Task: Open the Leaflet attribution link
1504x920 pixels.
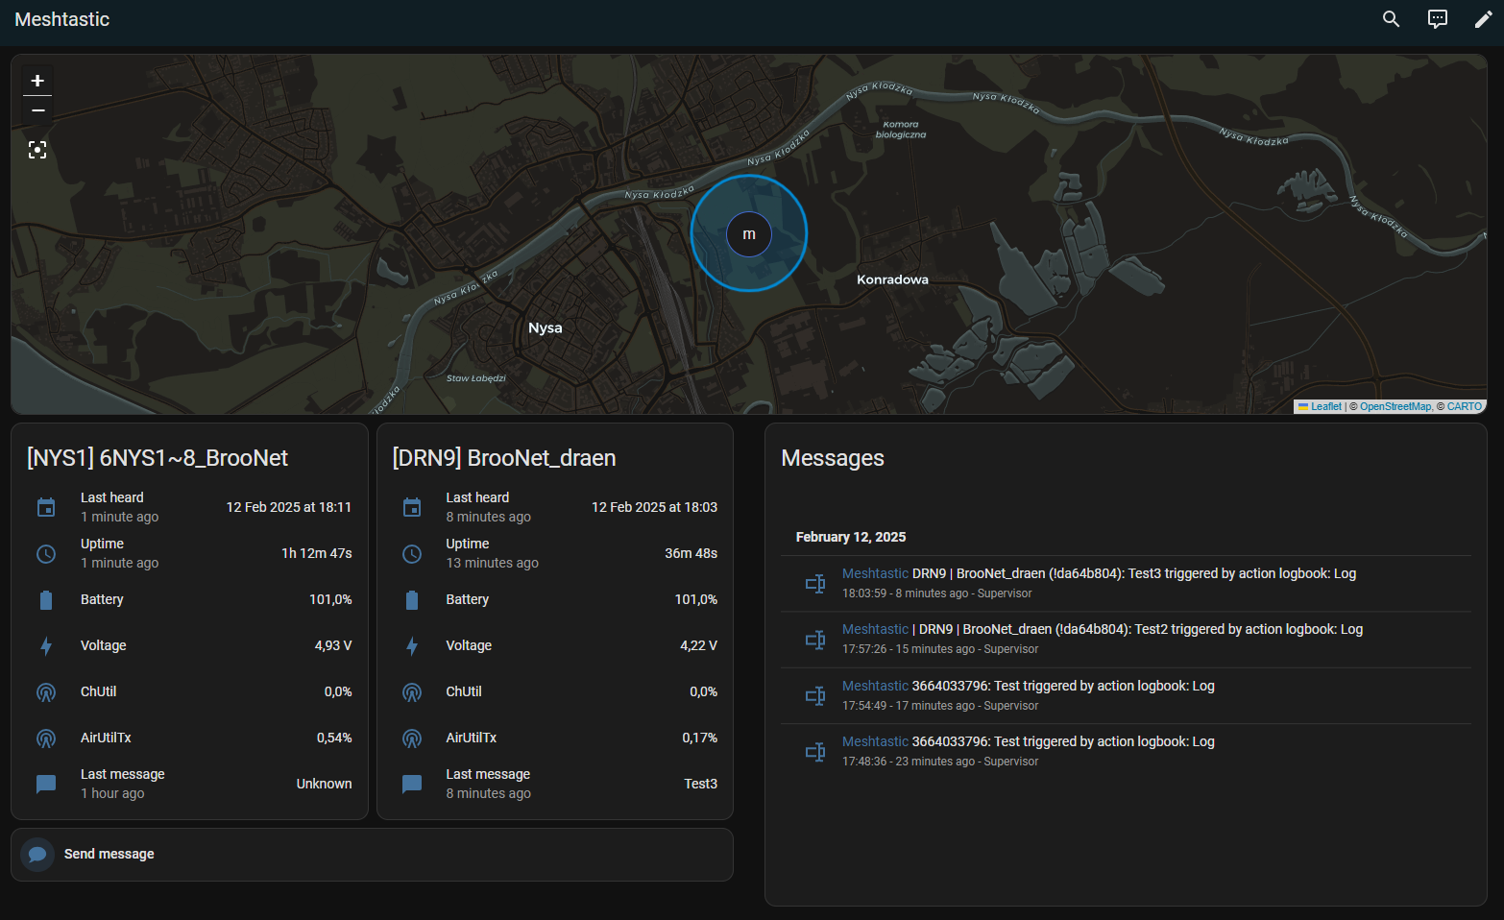Action: coord(1325,406)
